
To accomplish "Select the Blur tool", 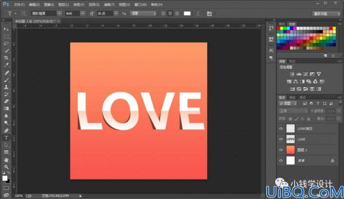I will point(6,116).
